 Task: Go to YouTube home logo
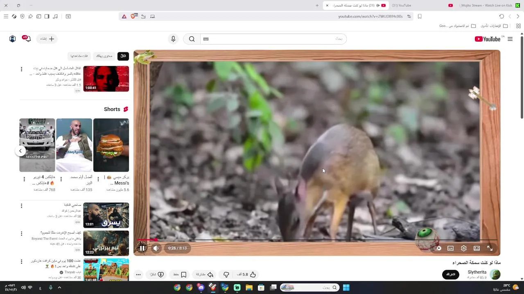click(488, 39)
